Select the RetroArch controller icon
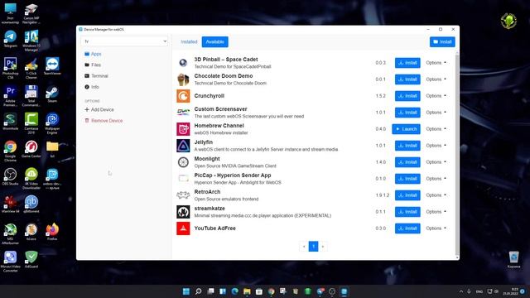The width and height of the screenshot is (530, 298). [x=183, y=195]
